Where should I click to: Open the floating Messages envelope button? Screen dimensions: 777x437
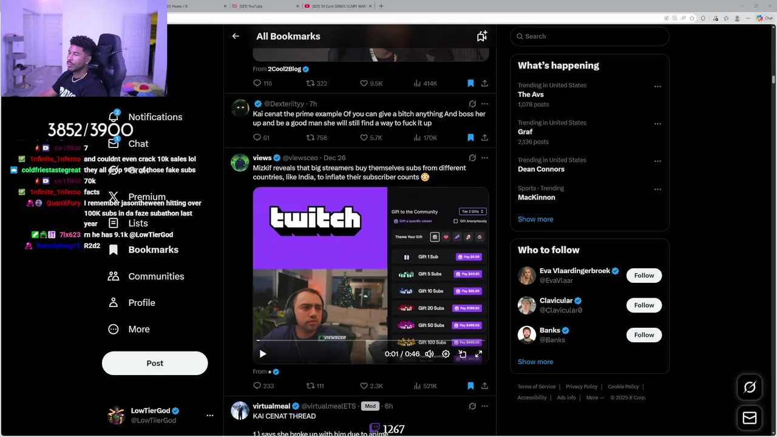[750, 418]
